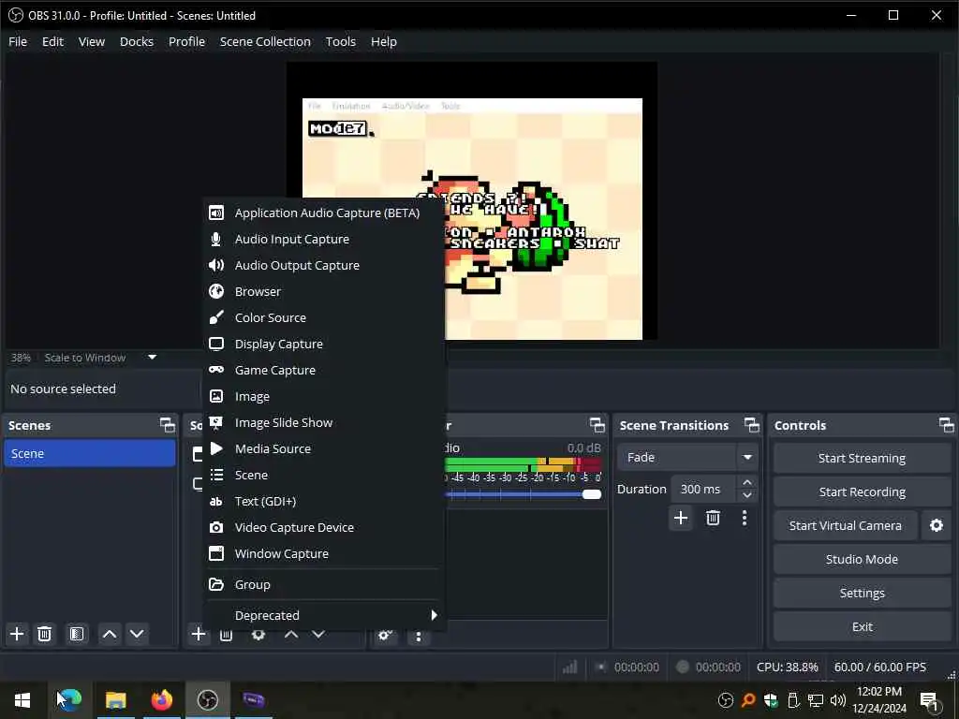Open File Explorer from the taskbar
This screenshot has height=719, width=959.
tap(115, 700)
